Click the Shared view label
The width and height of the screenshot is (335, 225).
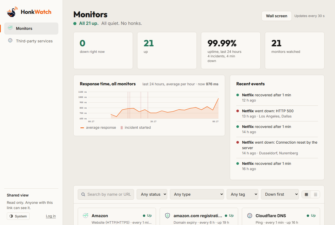coord(18,195)
